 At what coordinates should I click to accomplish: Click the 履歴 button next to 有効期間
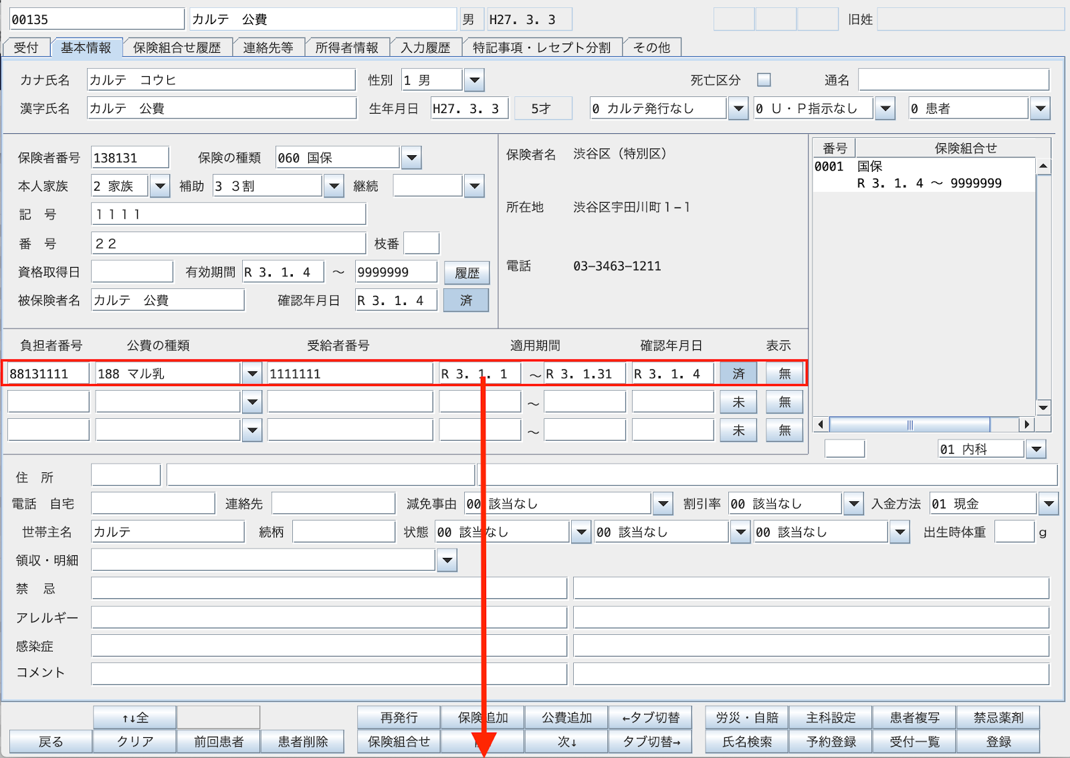coord(467,272)
